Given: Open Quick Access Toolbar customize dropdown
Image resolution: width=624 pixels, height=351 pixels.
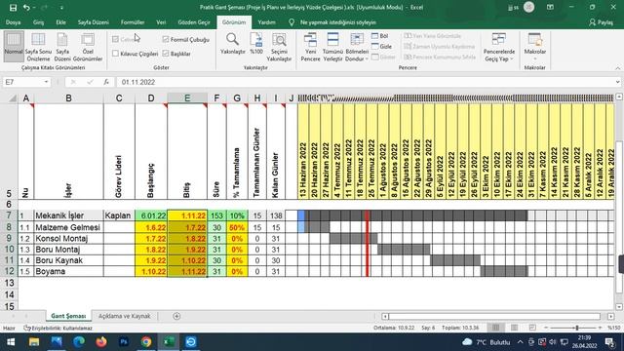Looking at the screenshot, I should click(61, 8).
